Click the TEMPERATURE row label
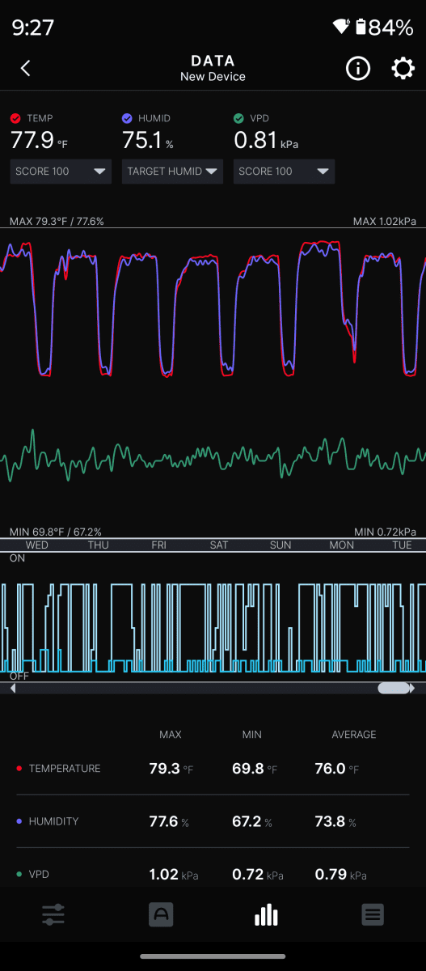 tap(65, 769)
